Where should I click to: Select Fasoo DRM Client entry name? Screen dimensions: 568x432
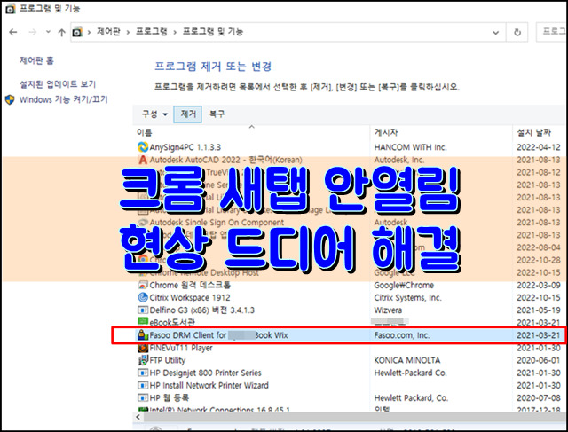click(x=219, y=335)
